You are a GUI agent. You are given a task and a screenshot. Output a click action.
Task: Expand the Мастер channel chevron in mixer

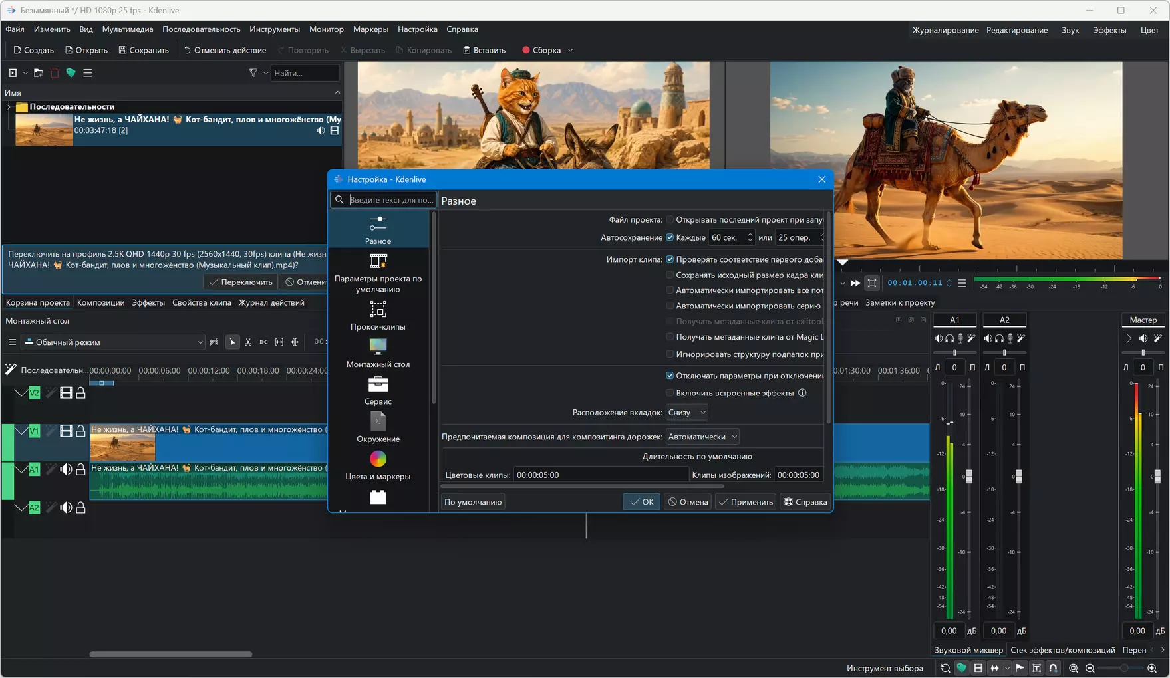tap(1129, 338)
